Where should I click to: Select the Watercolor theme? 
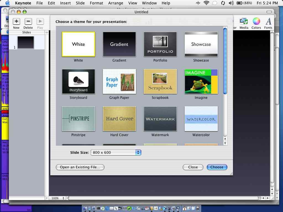pyautogui.click(x=201, y=119)
